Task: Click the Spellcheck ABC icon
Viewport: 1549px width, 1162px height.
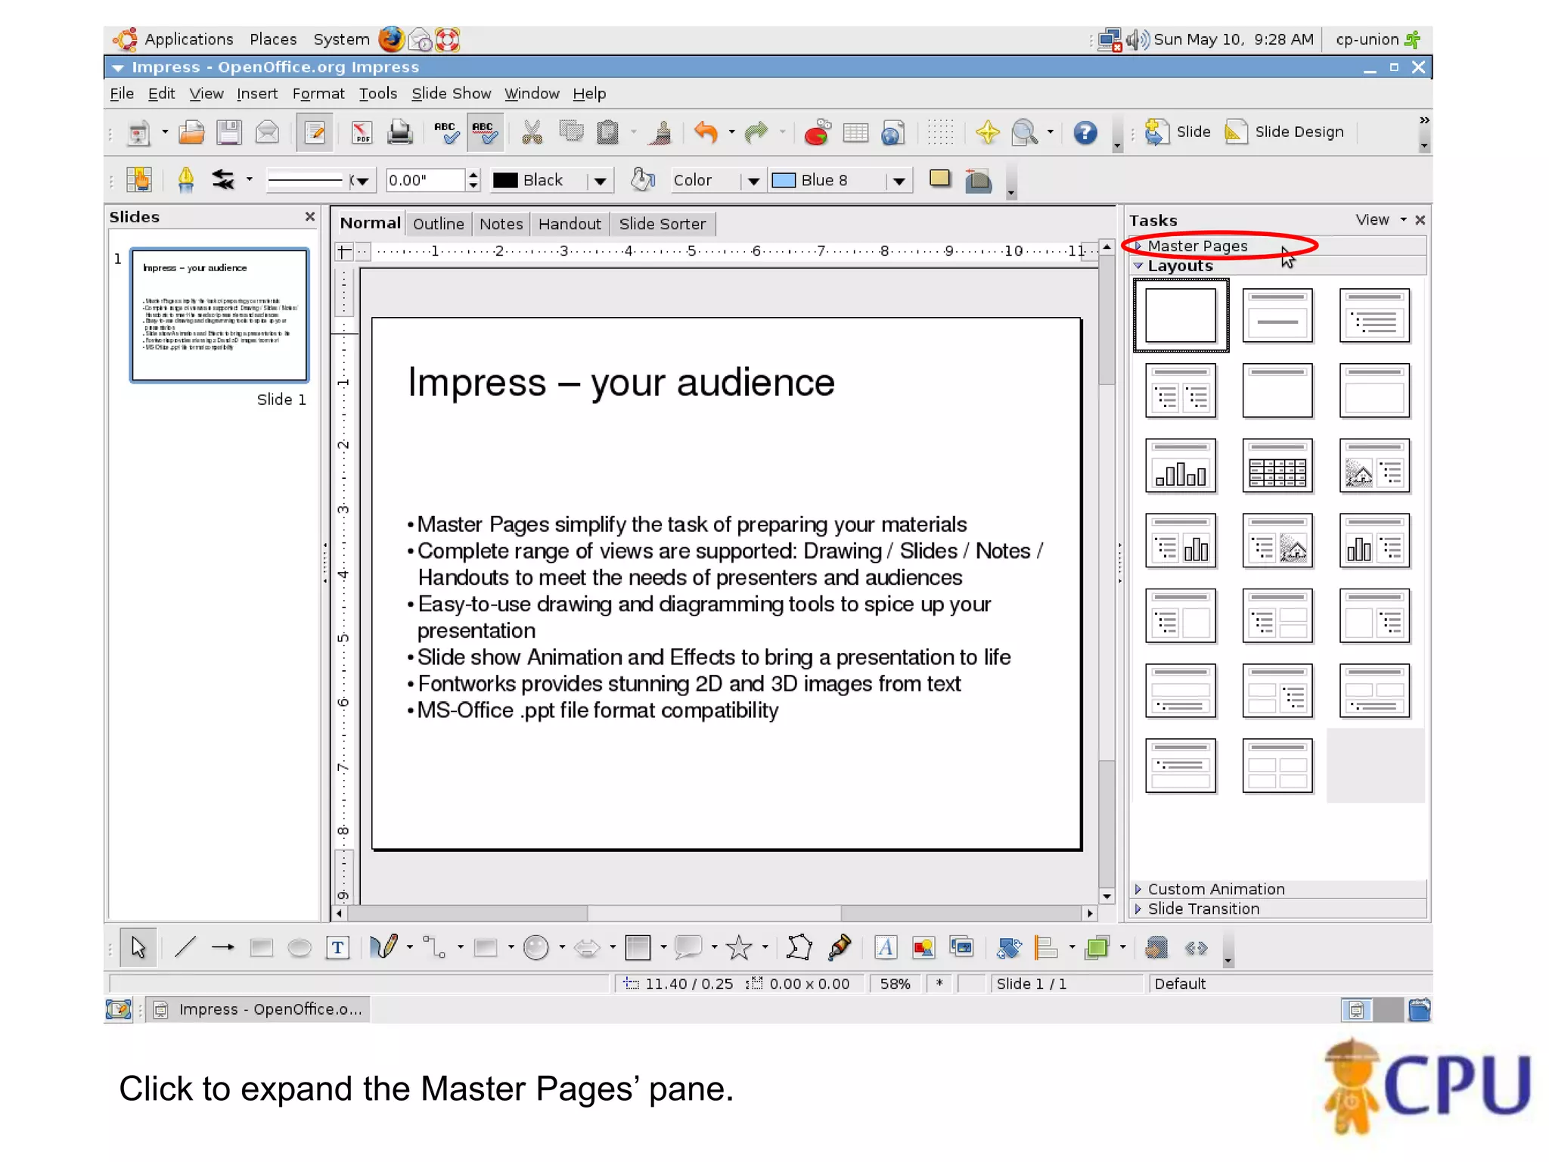Action: pos(446,133)
